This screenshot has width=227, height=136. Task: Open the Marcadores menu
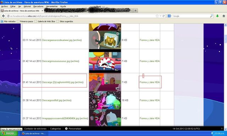pos(38,6)
